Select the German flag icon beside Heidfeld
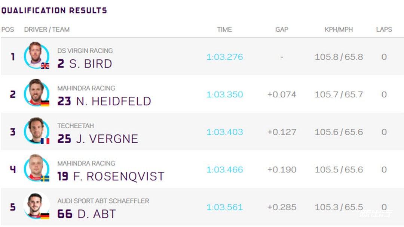This screenshot has width=404, height=227. (x=45, y=103)
